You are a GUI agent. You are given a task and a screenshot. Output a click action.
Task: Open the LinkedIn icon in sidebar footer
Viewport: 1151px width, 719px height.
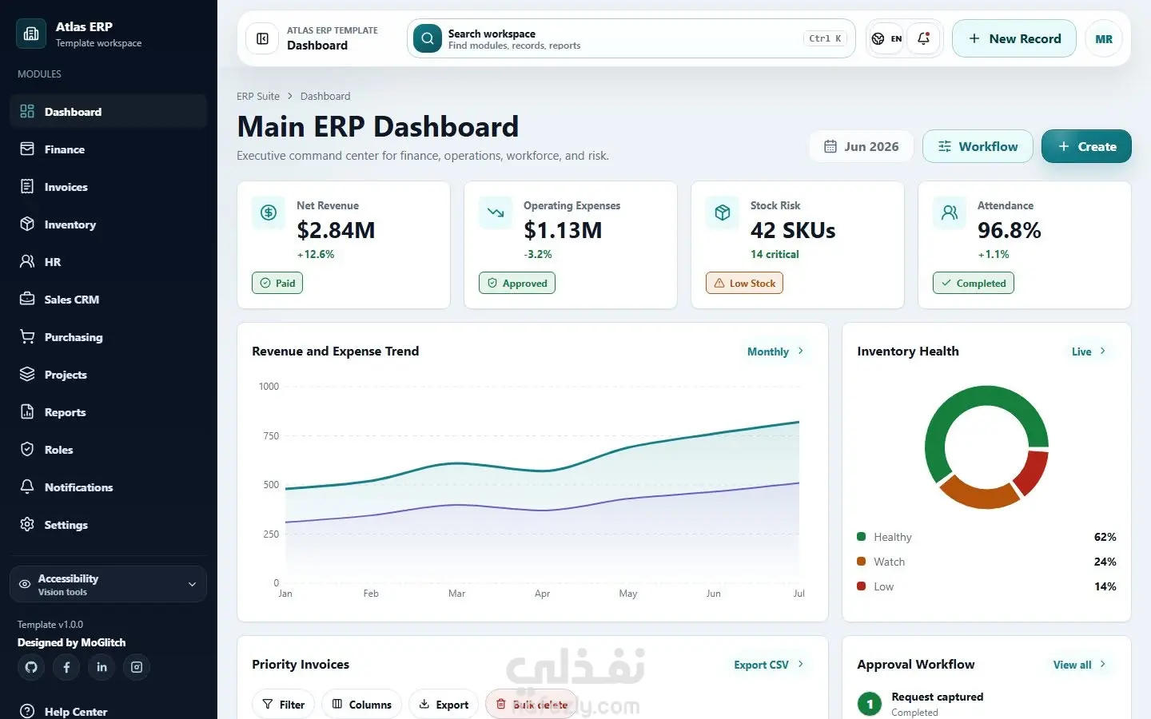coord(102,667)
